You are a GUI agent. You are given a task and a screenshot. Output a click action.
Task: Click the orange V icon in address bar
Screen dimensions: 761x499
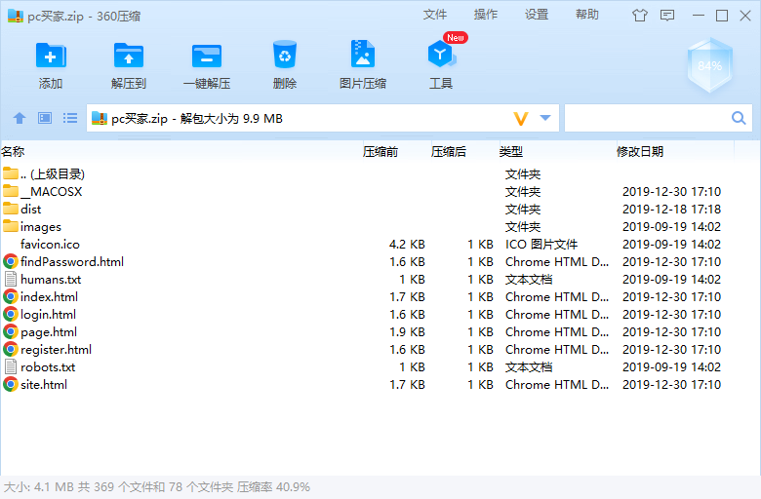point(521,118)
